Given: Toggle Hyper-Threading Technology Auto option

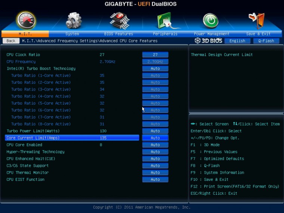Looking at the screenshot, I should [155, 152].
